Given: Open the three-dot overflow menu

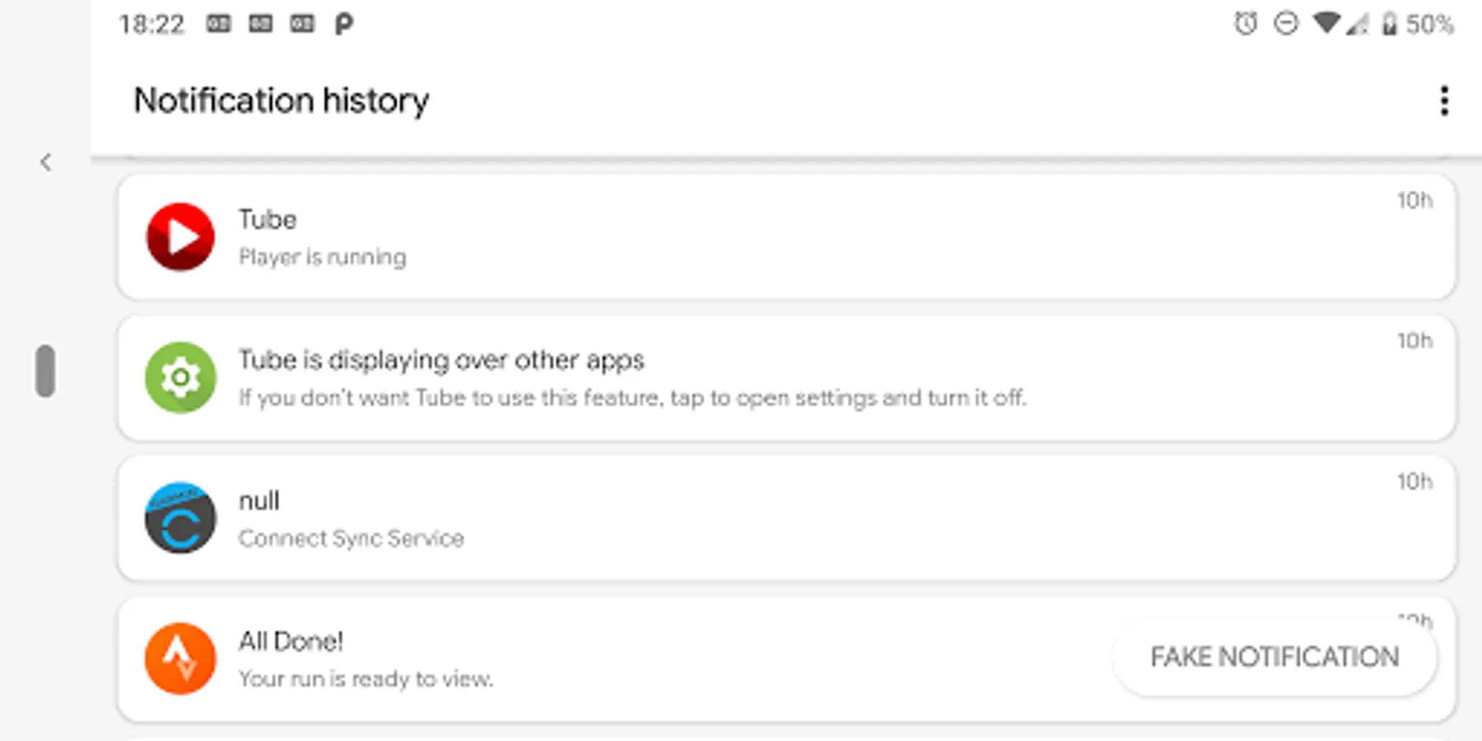Looking at the screenshot, I should (1443, 101).
